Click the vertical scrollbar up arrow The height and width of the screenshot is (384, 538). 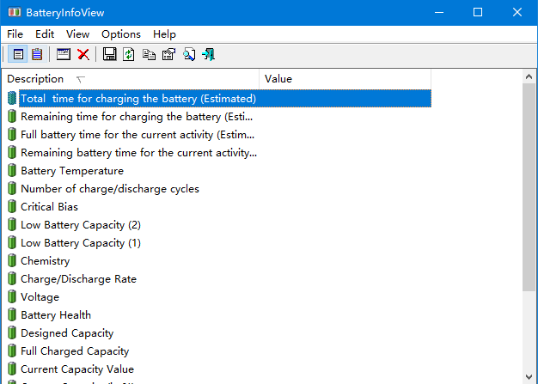click(530, 77)
